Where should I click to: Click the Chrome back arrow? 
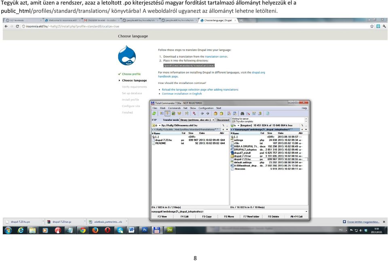[6, 26]
